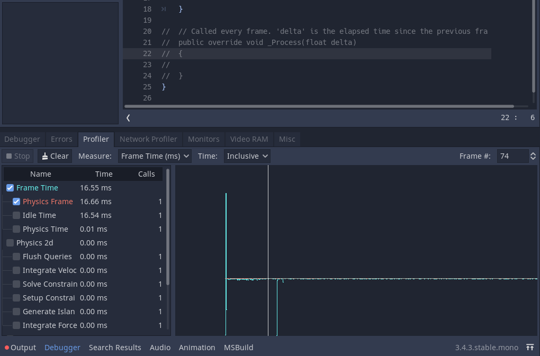Click the Stop profiling button
The height and width of the screenshot is (356, 540).
pyautogui.click(x=17, y=156)
